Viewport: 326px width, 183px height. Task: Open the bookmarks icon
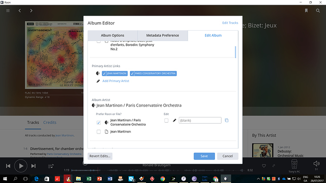point(306,10)
